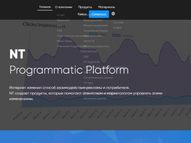Click the blue Связаться button
Viewport: 191px width, 143px height.
(x=99, y=14)
